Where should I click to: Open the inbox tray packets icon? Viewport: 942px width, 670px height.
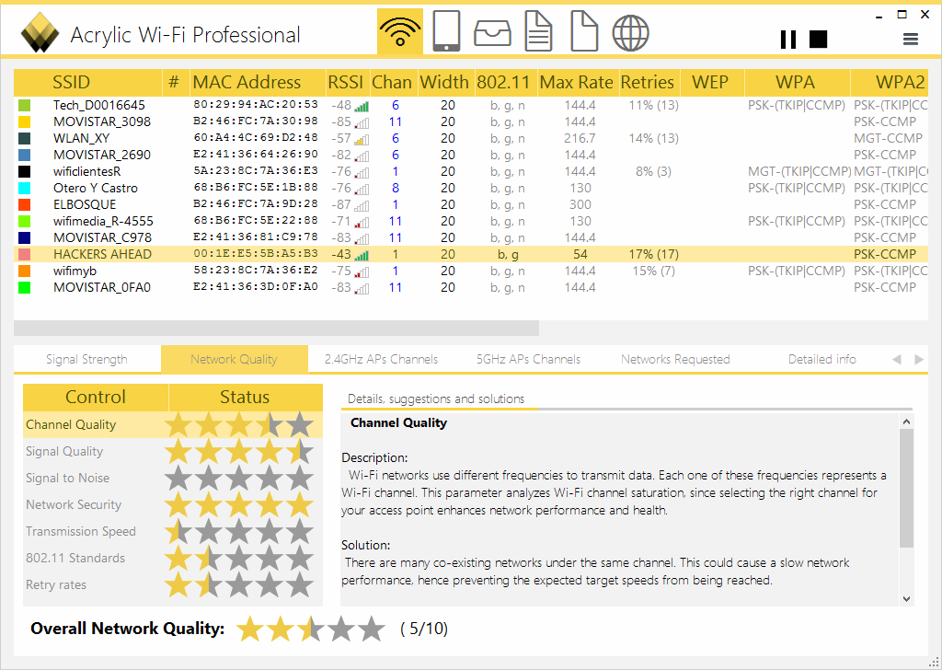(x=493, y=33)
